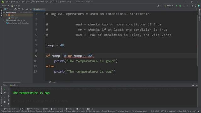The image size is (201, 113).
Task: Rerun main using Run panel green arrow
Action: [x=4, y=89]
